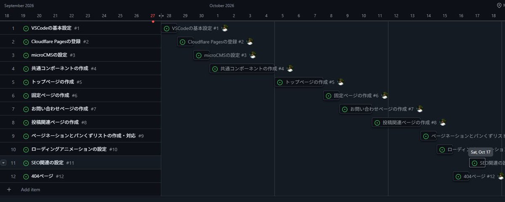The height and width of the screenshot is (202, 505).
Task: Select the 固定ページの作成 #6 timeline bar
Action: [x=331, y=96]
